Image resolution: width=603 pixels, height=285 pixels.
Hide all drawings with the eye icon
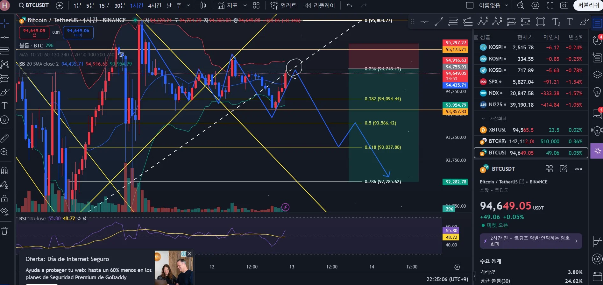(x=5, y=211)
